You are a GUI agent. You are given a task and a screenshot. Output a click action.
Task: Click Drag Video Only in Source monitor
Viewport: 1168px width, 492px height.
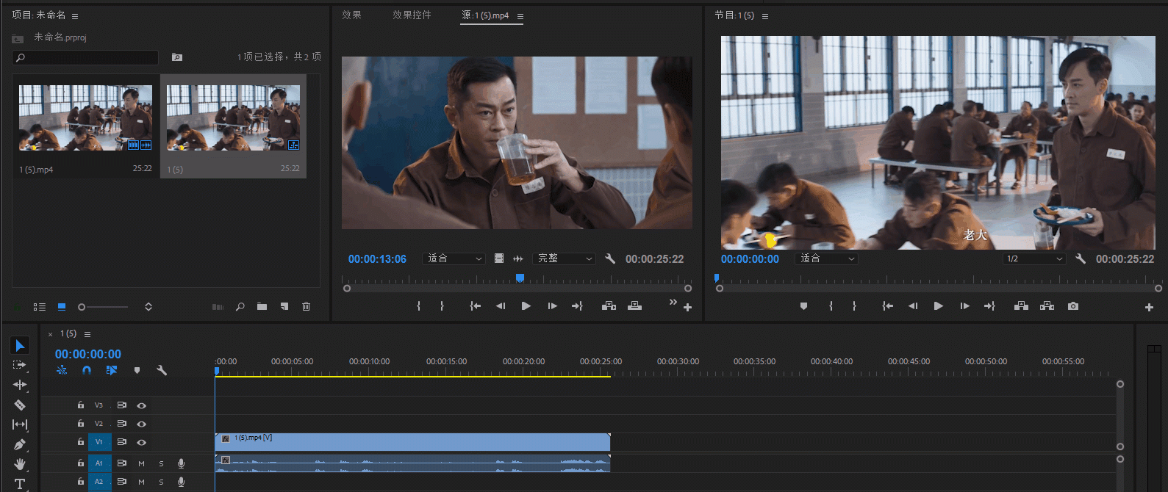pos(499,258)
